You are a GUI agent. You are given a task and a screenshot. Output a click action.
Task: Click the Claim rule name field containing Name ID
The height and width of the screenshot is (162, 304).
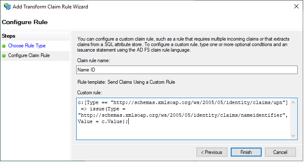click(x=187, y=70)
